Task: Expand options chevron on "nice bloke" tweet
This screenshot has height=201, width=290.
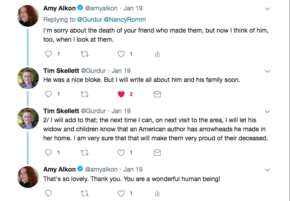Action: (x=267, y=71)
